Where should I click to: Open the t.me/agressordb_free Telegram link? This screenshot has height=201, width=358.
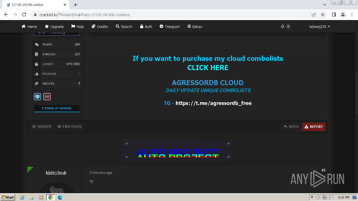tap(213, 103)
